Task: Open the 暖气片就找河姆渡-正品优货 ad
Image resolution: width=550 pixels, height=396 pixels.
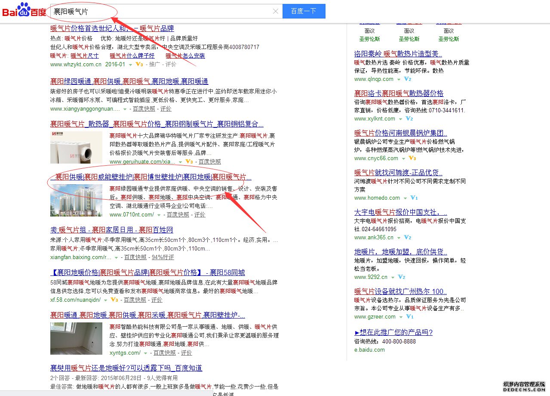Action: (398, 173)
